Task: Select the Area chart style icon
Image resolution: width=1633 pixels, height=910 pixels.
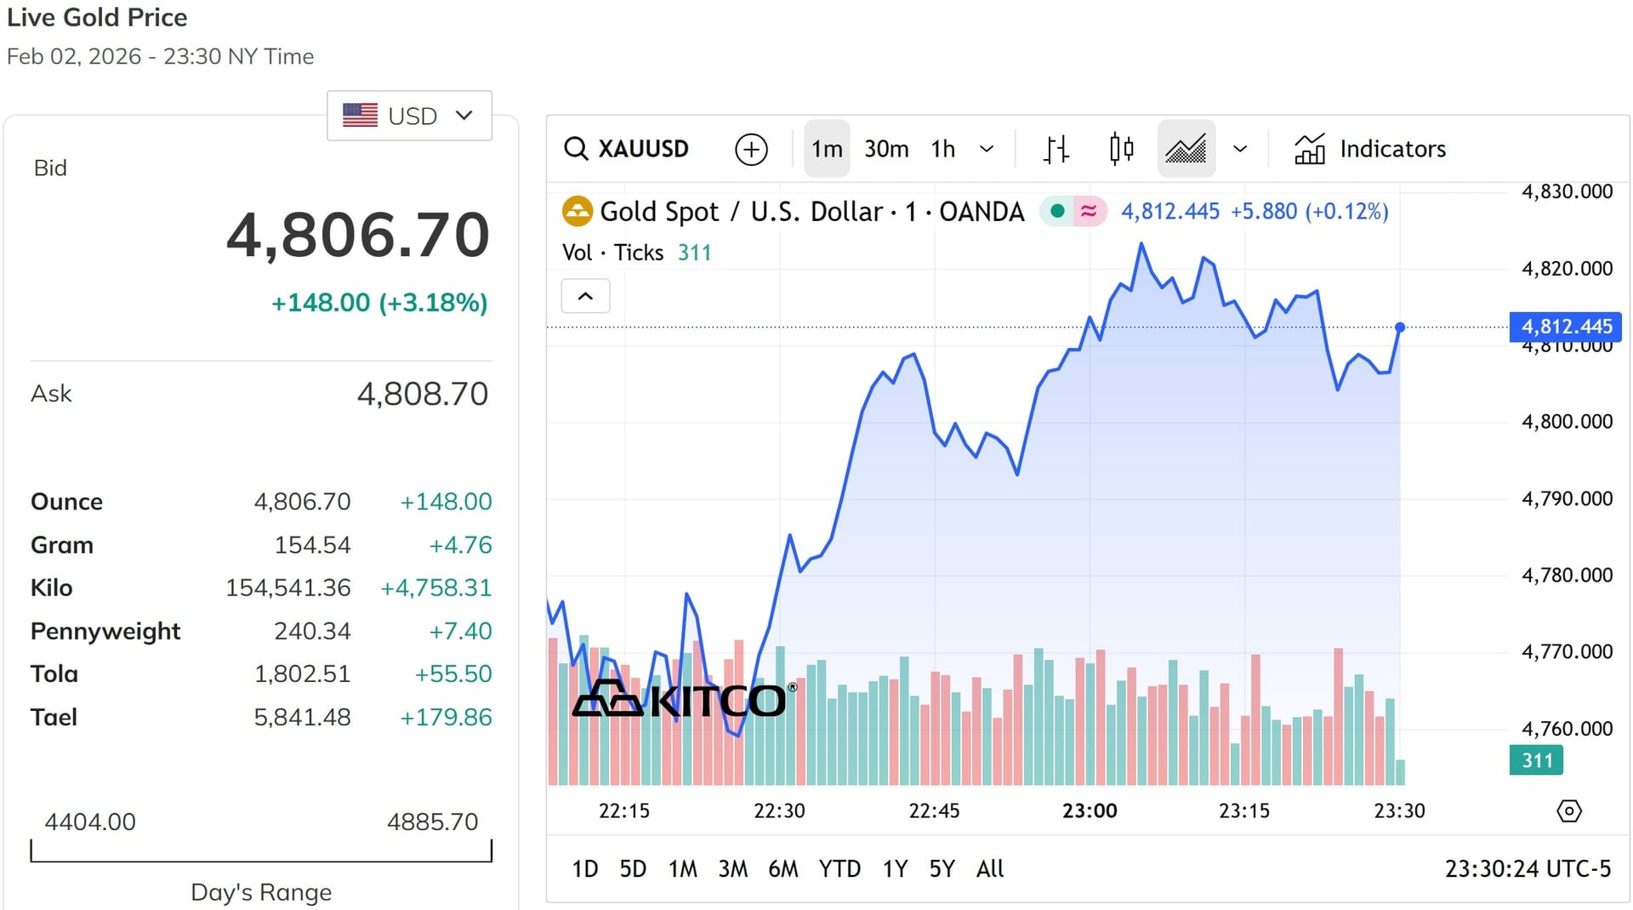Action: tap(1186, 149)
